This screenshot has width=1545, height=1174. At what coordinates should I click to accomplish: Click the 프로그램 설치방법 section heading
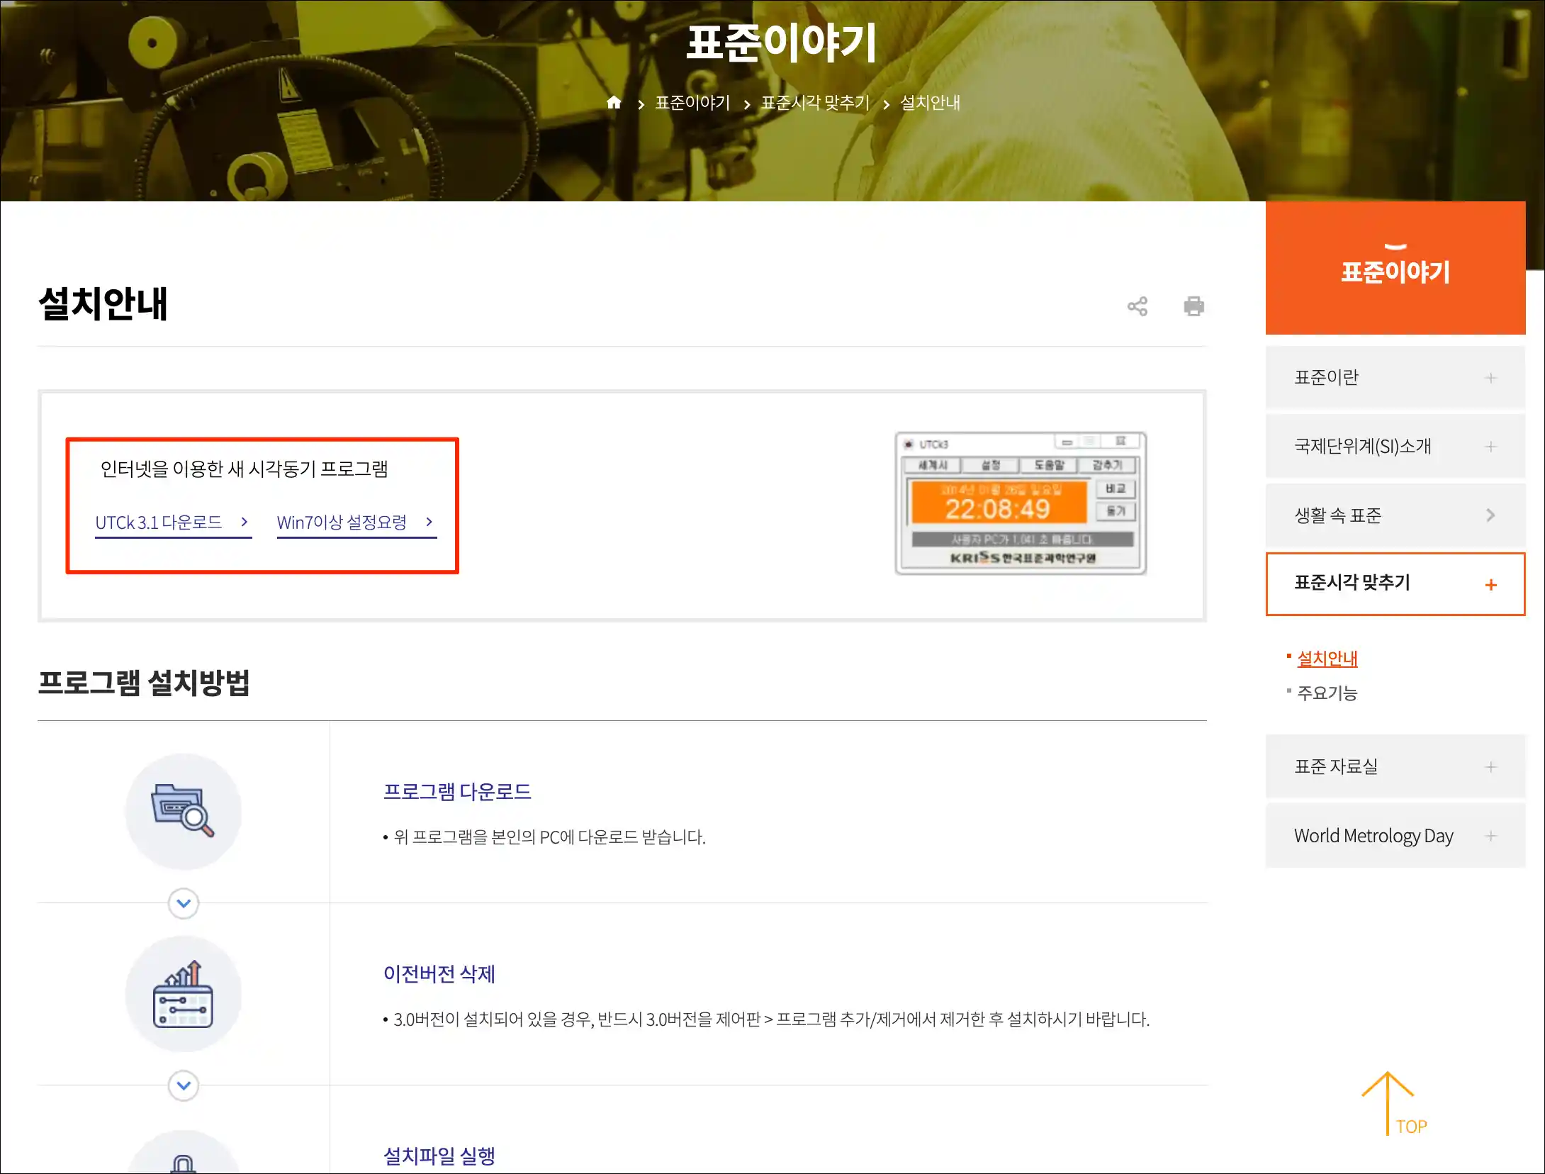click(144, 683)
